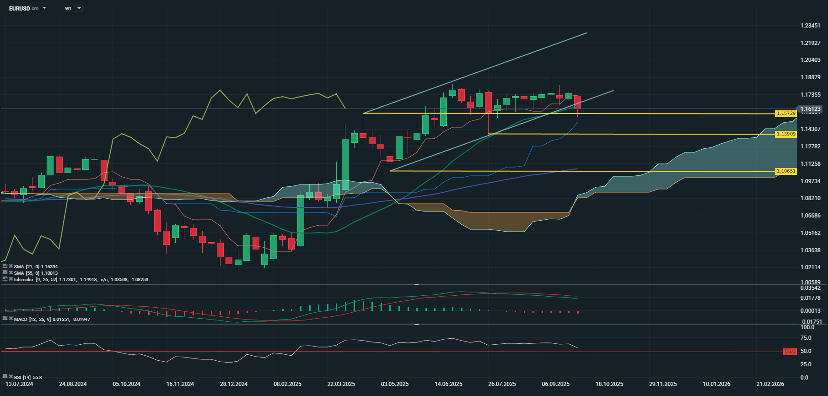Click the 24.08.2024 date on time axis
The width and height of the screenshot is (828, 396).
73,384
